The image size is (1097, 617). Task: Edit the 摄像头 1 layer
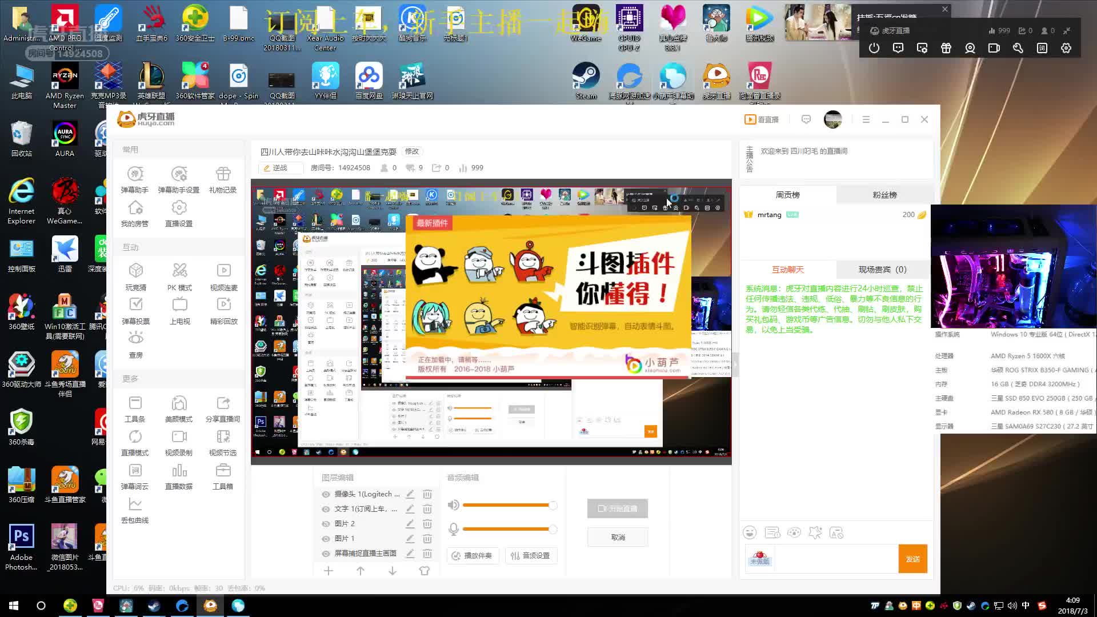tap(410, 494)
